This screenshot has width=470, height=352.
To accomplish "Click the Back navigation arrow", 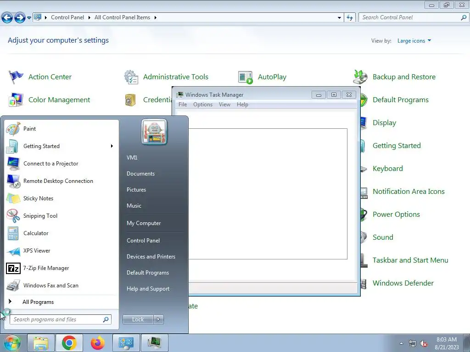I will (x=7, y=18).
